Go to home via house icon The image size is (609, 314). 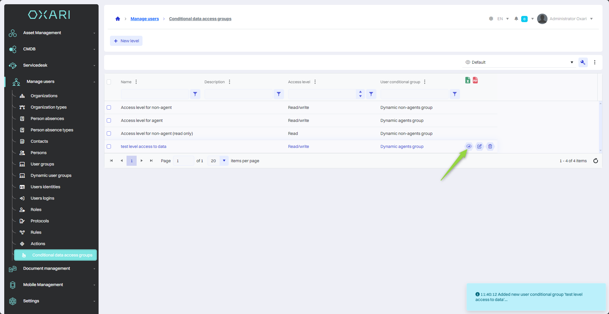(x=118, y=19)
